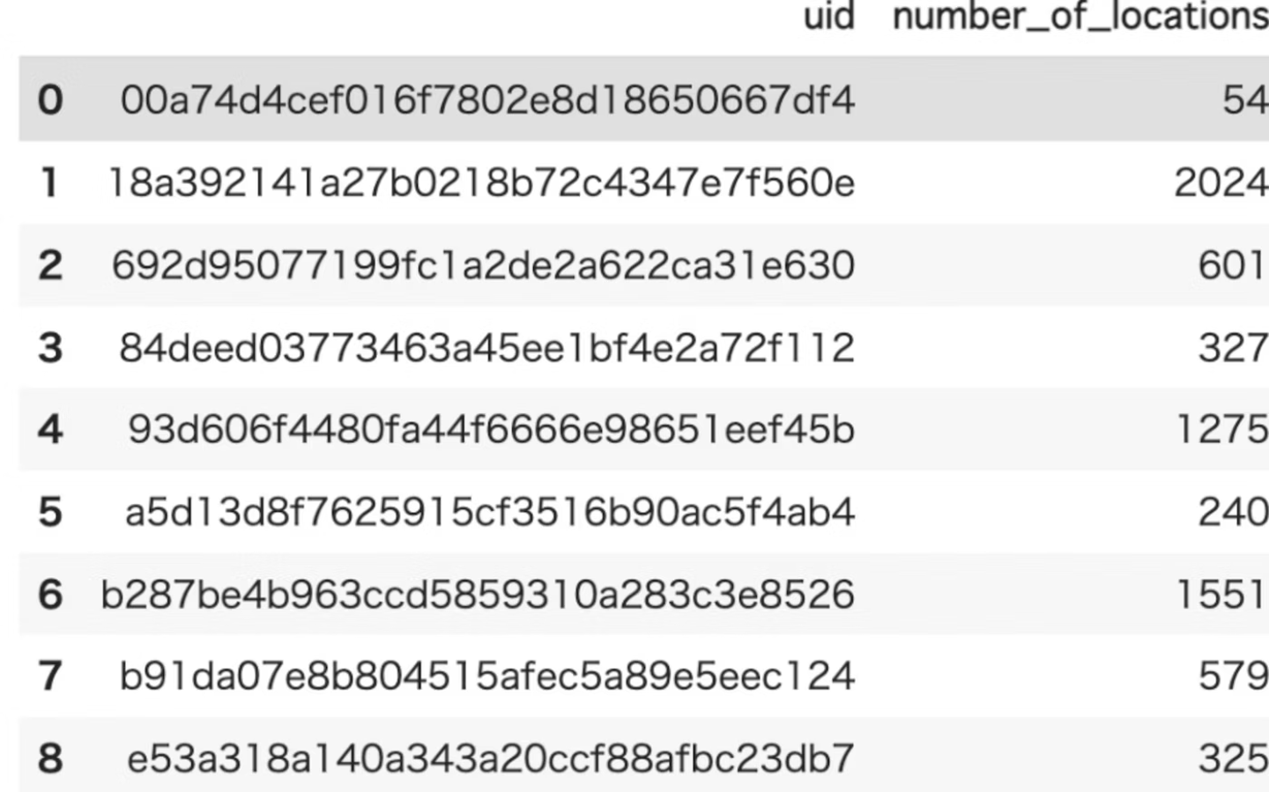The height and width of the screenshot is (792, 1269).
Task: Click the locations value 2024
Action: tap(1221, 182)
